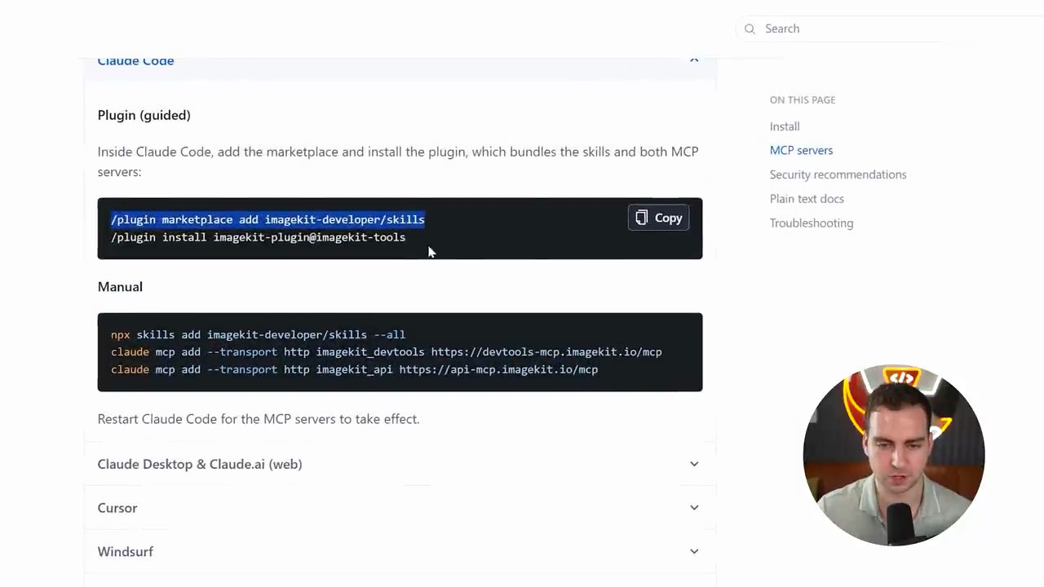1044x587 pixels.
Task: Click the Copy icon in the plugin code block
Action: 642,218
